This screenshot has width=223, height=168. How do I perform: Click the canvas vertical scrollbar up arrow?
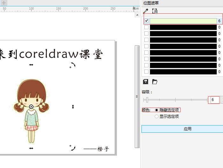(137, 15)
